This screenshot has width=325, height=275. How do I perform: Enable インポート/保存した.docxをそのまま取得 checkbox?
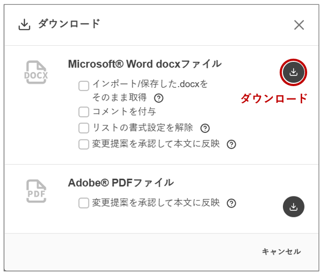click(x=84, y=86)
